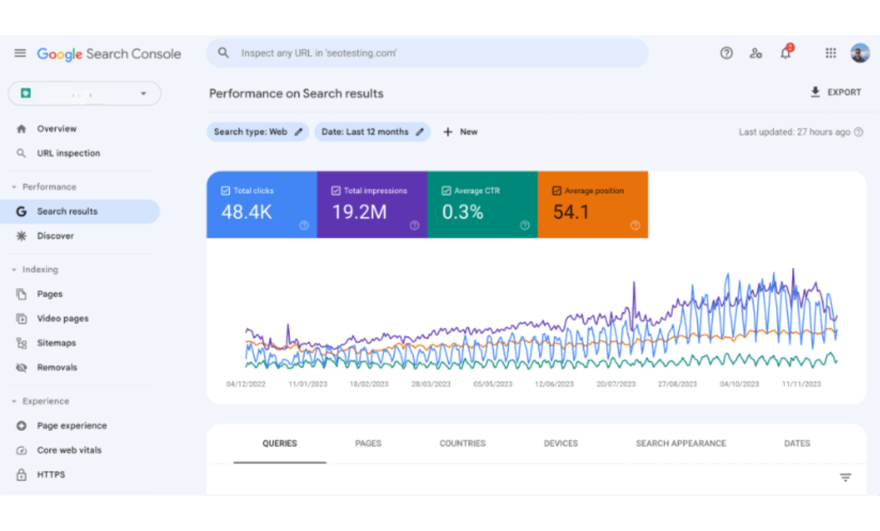Screen dimensions: 880x531
Task: Click the HTTPS padlock icon
Action: pos(21,474)
